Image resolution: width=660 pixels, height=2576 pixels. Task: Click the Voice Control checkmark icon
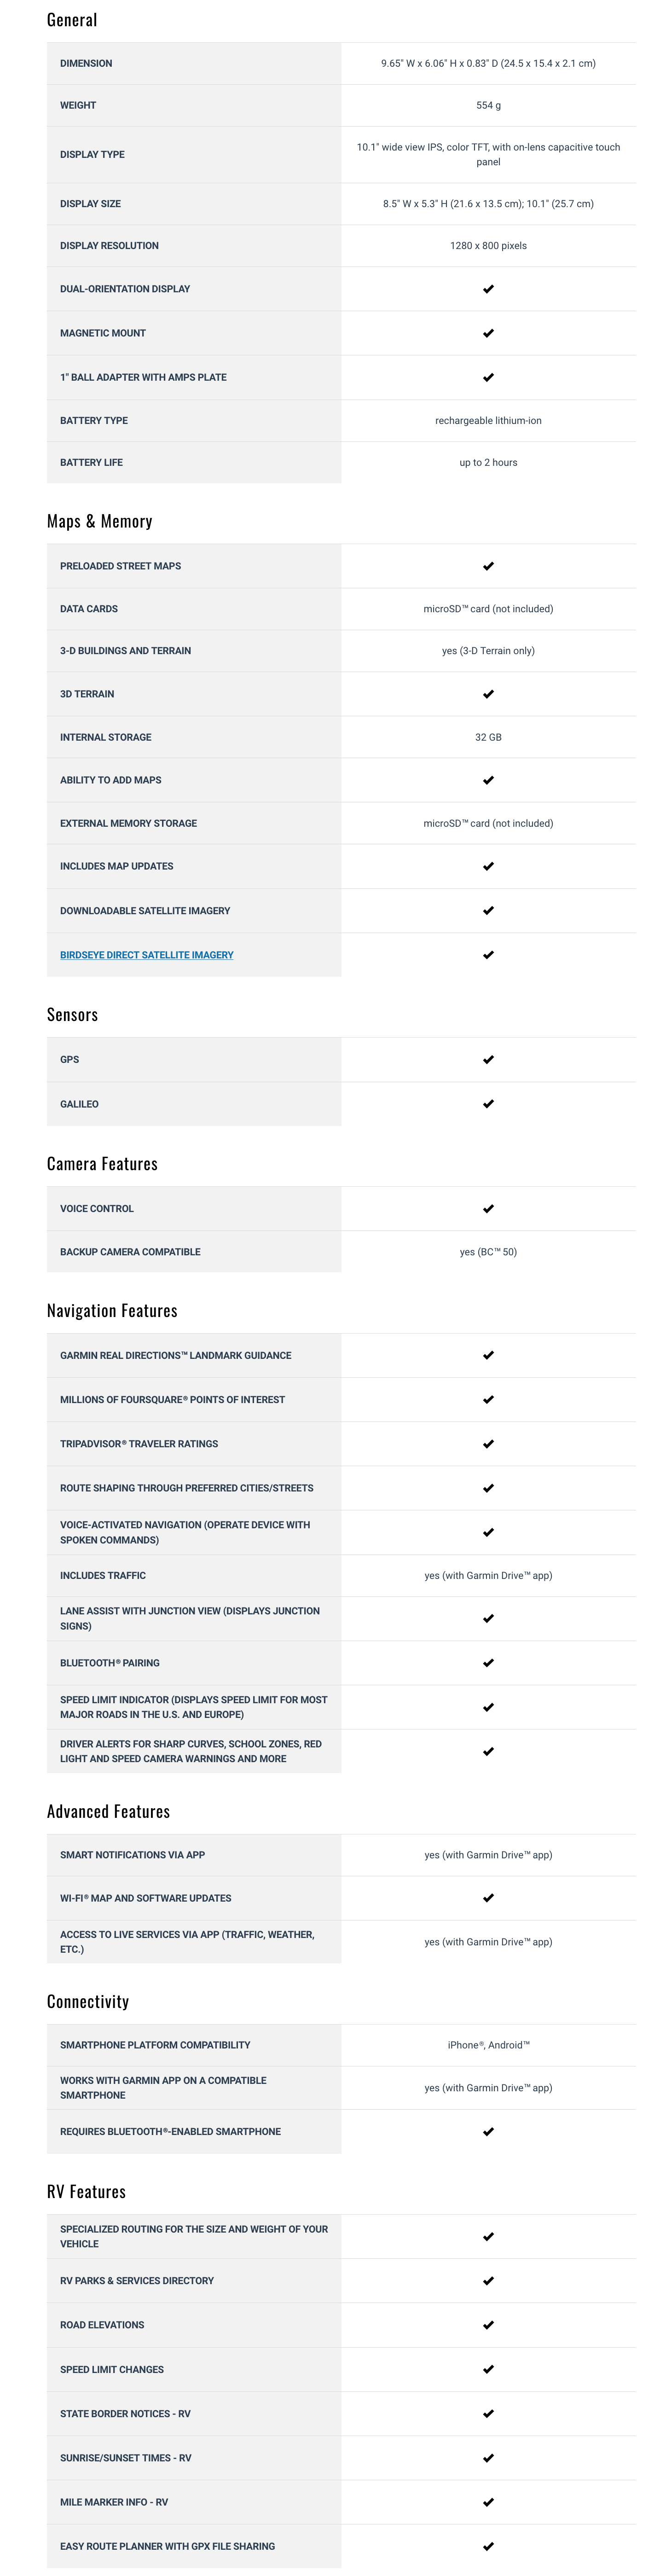(x=488, y=1209)
